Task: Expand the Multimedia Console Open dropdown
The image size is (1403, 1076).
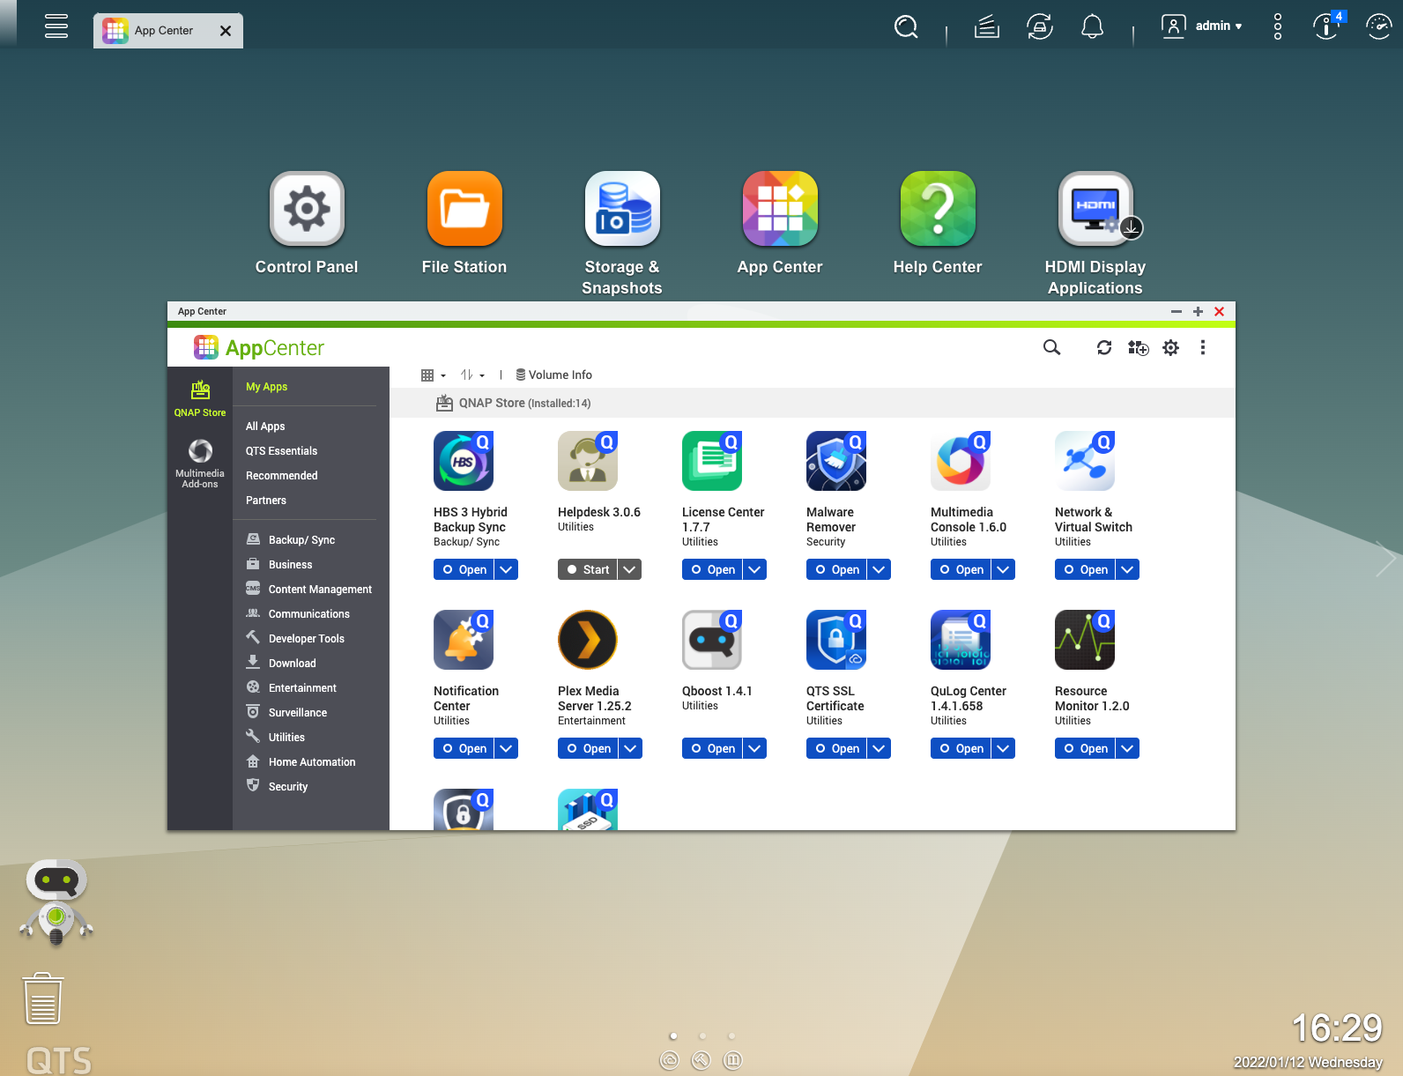Action: pos(1003,569)
